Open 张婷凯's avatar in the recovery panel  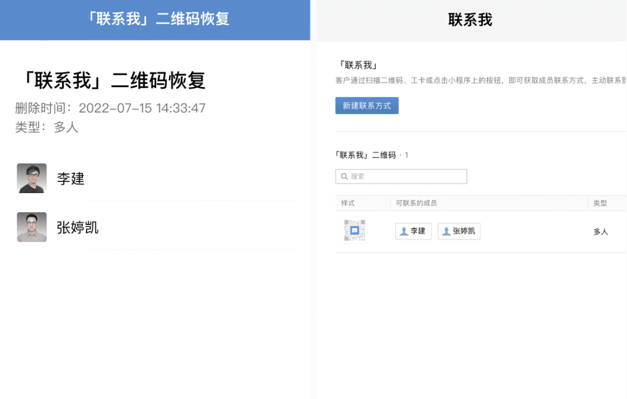click(x=31, y=227)
